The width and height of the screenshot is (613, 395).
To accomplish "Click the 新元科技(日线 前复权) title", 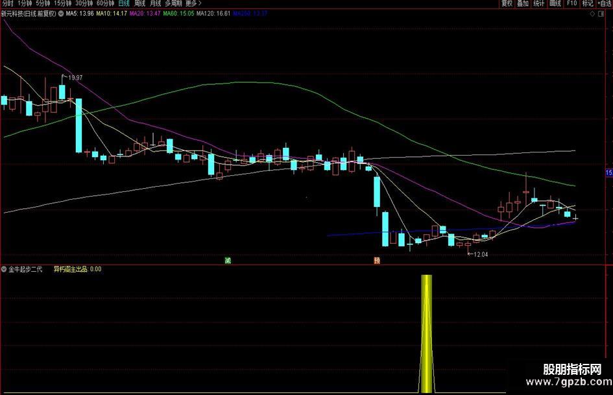I will point(29,14).
